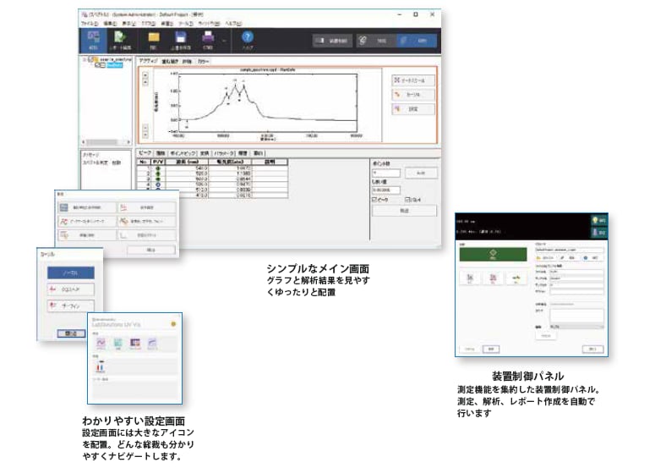Viewport: 655px width, 468px height.
Task: Toggle the バレー checkbox in detection panel
Action: point(407,200)
